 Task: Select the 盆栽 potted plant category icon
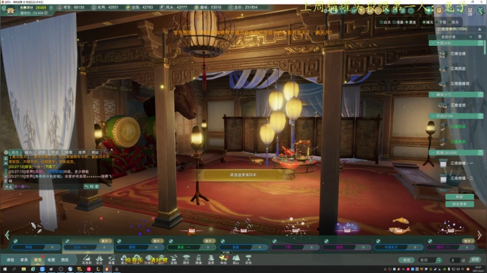174,259
